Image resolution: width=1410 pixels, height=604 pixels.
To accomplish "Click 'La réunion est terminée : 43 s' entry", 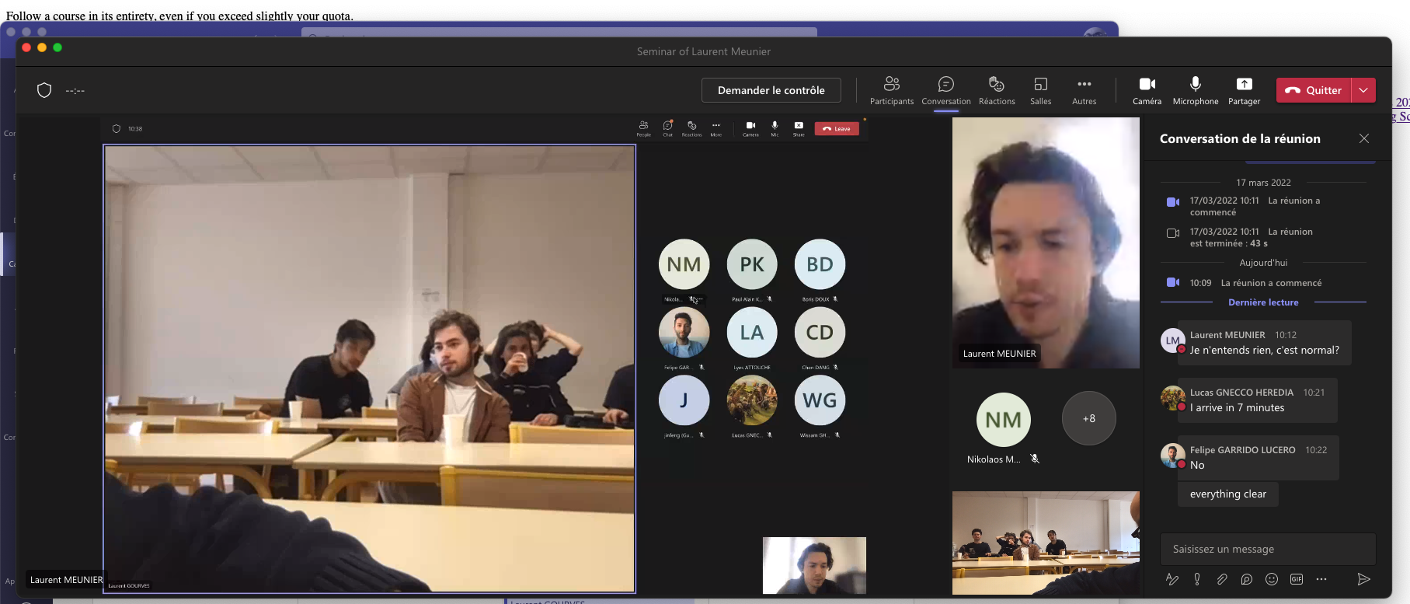I will point(1252,237).
